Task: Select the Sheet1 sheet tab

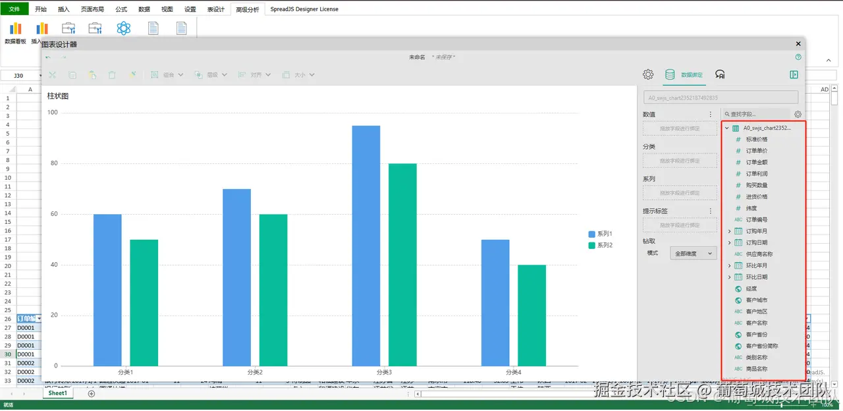Action: tap(57, 393)
